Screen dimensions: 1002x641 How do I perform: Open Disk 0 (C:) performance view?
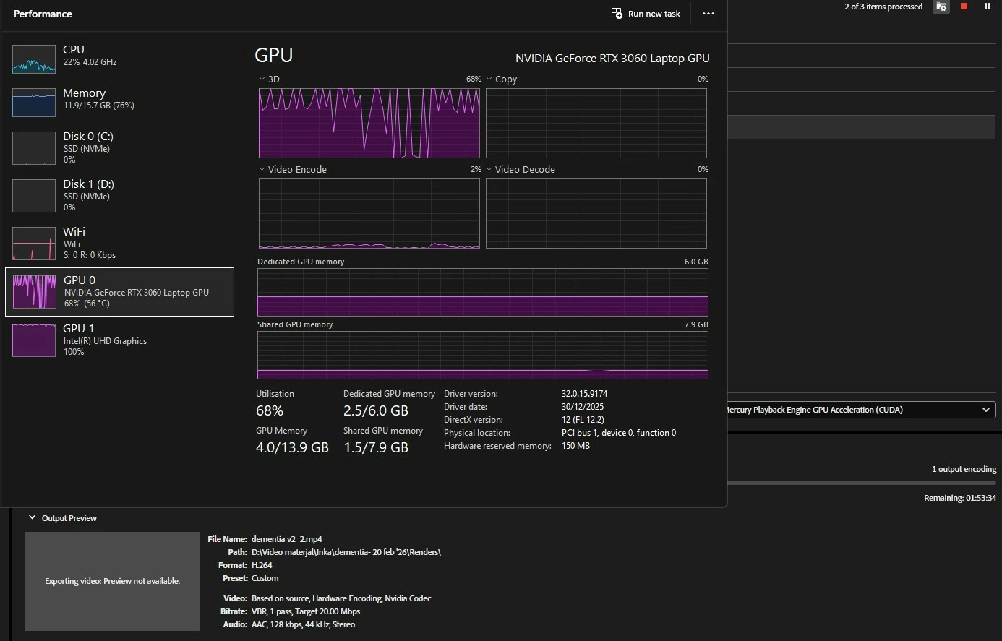[119, 147]
